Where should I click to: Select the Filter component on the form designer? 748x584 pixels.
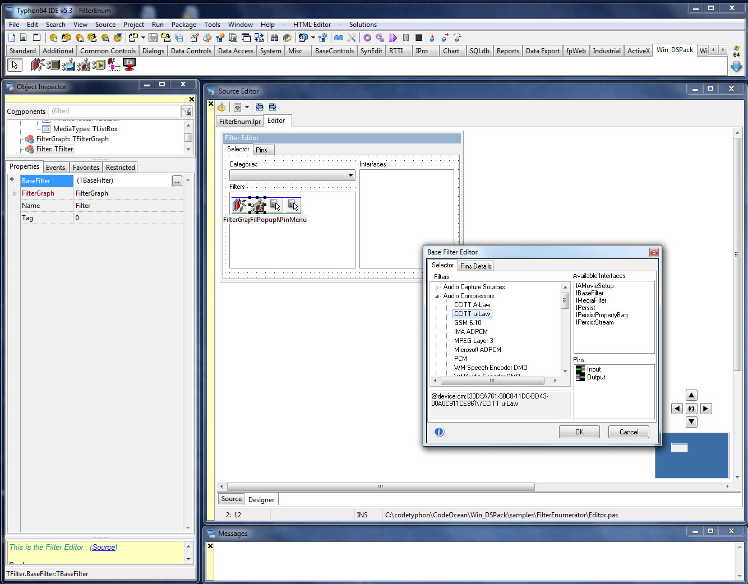(257, 206)
